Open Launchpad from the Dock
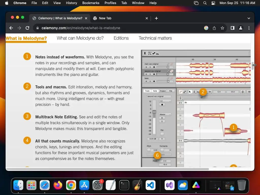 (x=31, y=185)
